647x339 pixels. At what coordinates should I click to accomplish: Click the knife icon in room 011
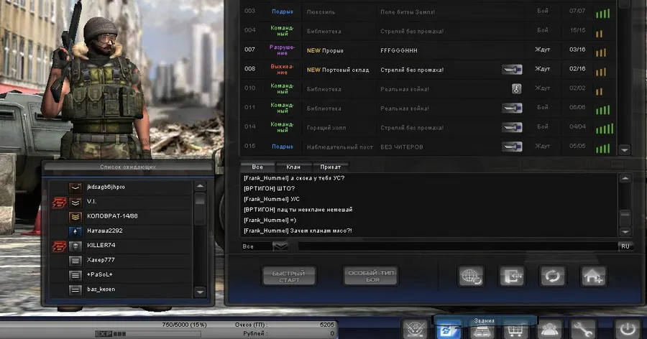(512, 108)
